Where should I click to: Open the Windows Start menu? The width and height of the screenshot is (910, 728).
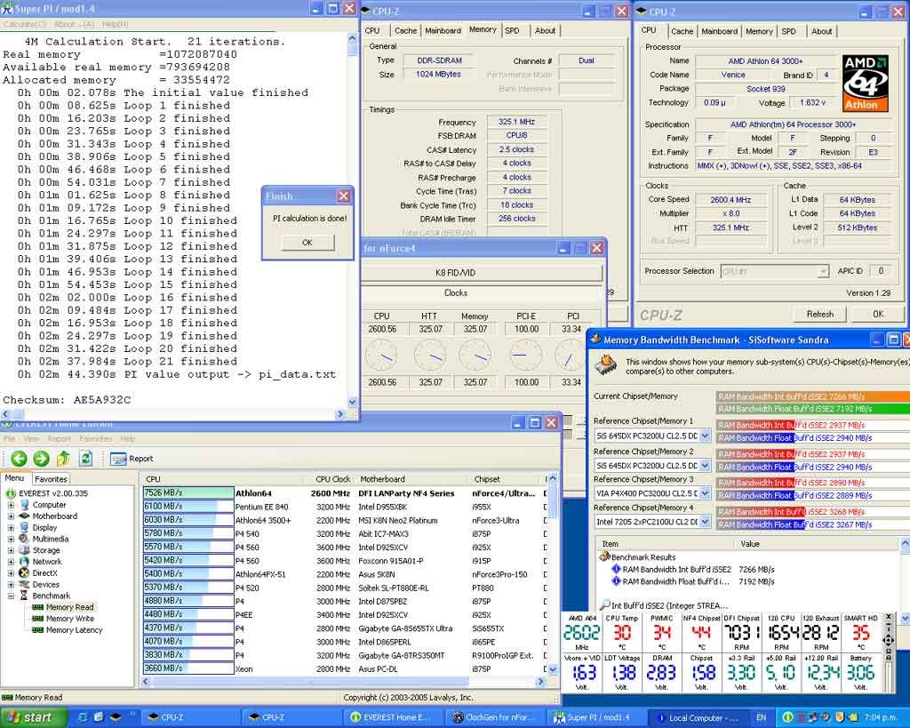tap(29, 717)
